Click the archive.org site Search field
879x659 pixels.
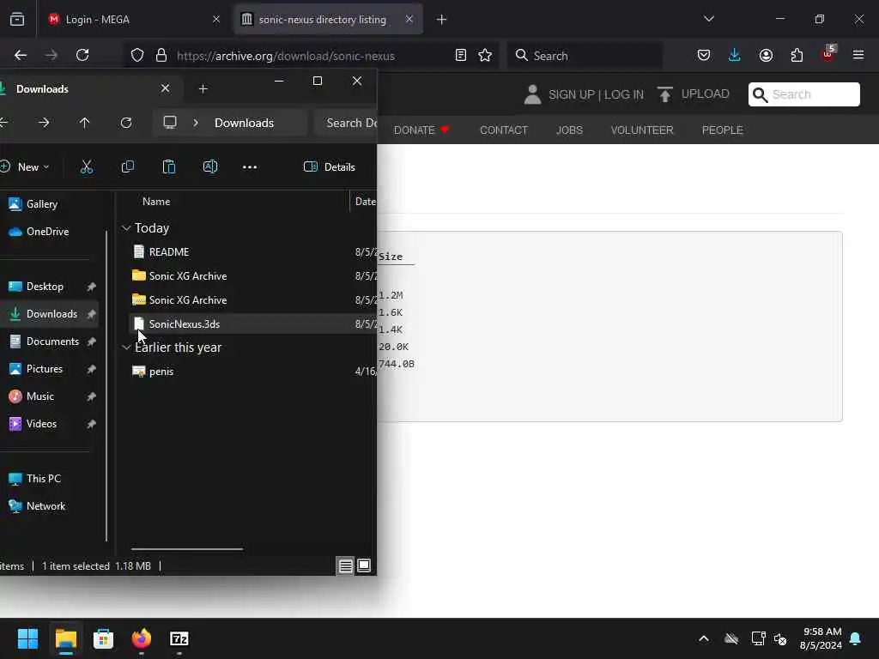point(803,94)
